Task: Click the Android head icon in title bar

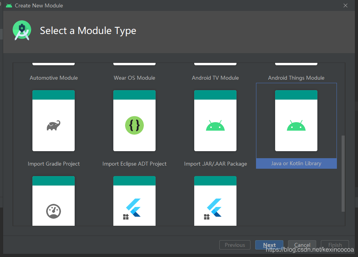Action: (x=9, y=5)
